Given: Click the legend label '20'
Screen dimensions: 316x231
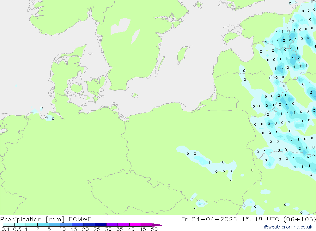Looking at the screenshot, I should click(85, 229).
